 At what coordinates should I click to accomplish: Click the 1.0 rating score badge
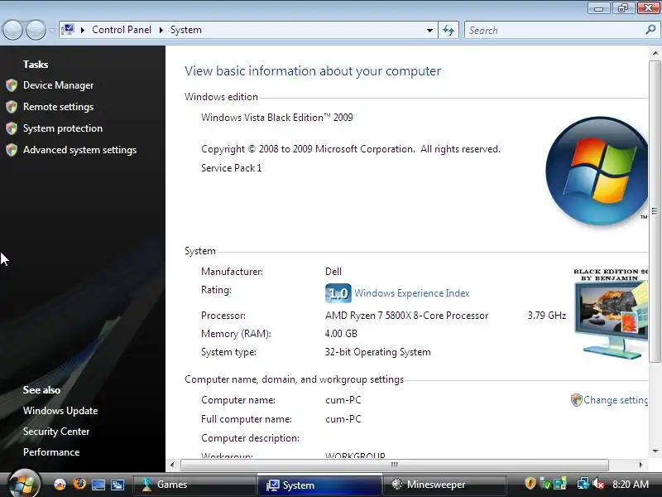click(x=338, y=293)
